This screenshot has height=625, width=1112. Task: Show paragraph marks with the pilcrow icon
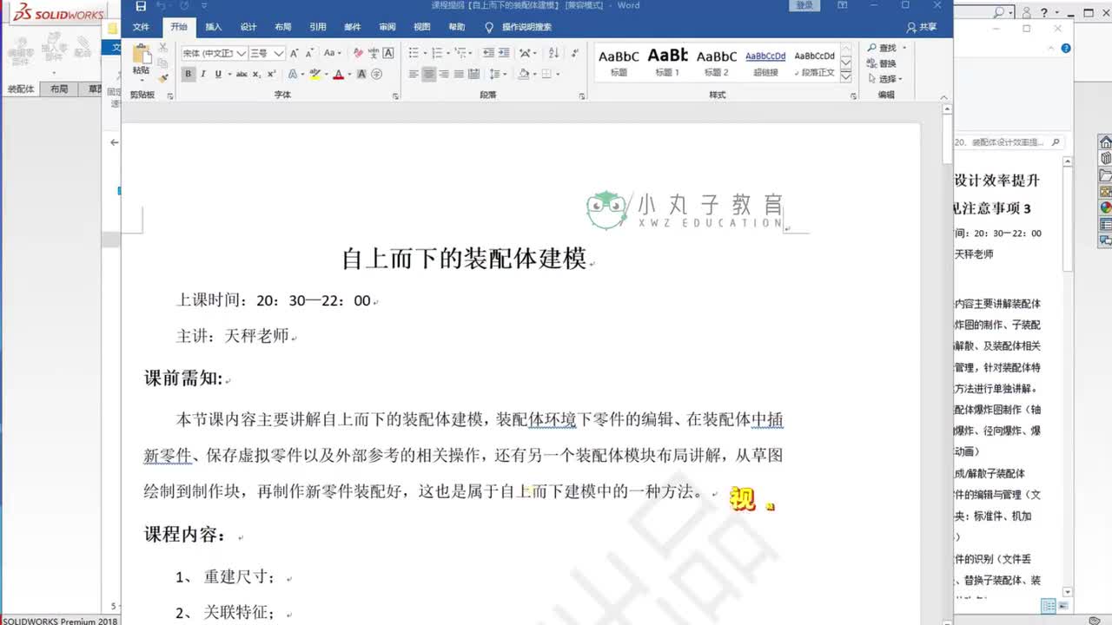click(x=575, y=53)
